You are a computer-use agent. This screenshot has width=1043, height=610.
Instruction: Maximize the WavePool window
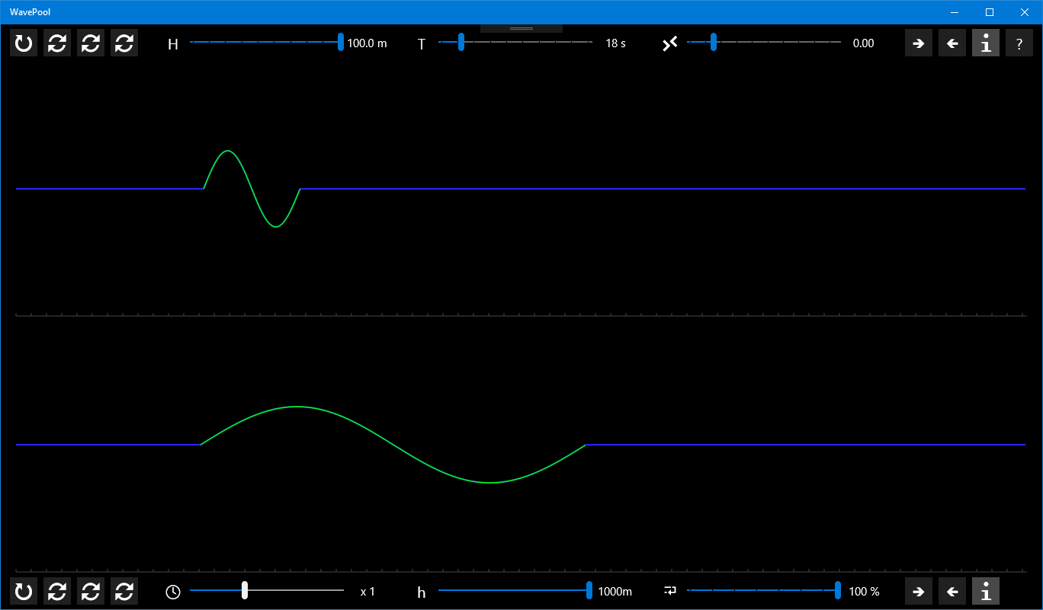click(x=990, y=12)
